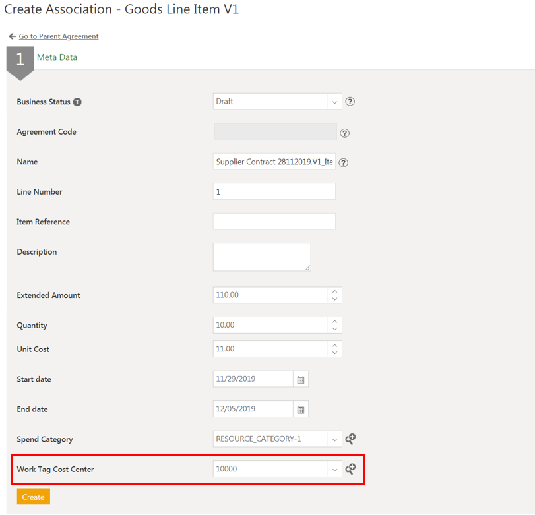Image resolution: width=535 pixels, height=515 pixels.
Task: Increase the Extended Amount value
Action: pyautogui.click(x=334, y=291)
